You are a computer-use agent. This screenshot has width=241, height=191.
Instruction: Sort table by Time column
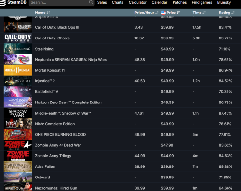[x=199, y=13]
